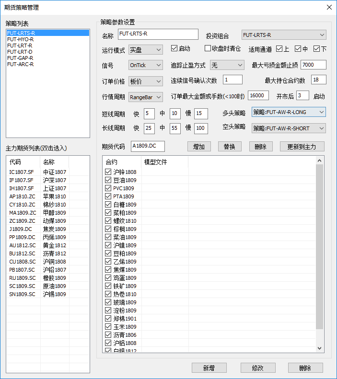Select FUT-HYO-R in strategy list
This screenshot has width=337, height=379.
click(x=48, y=39)
